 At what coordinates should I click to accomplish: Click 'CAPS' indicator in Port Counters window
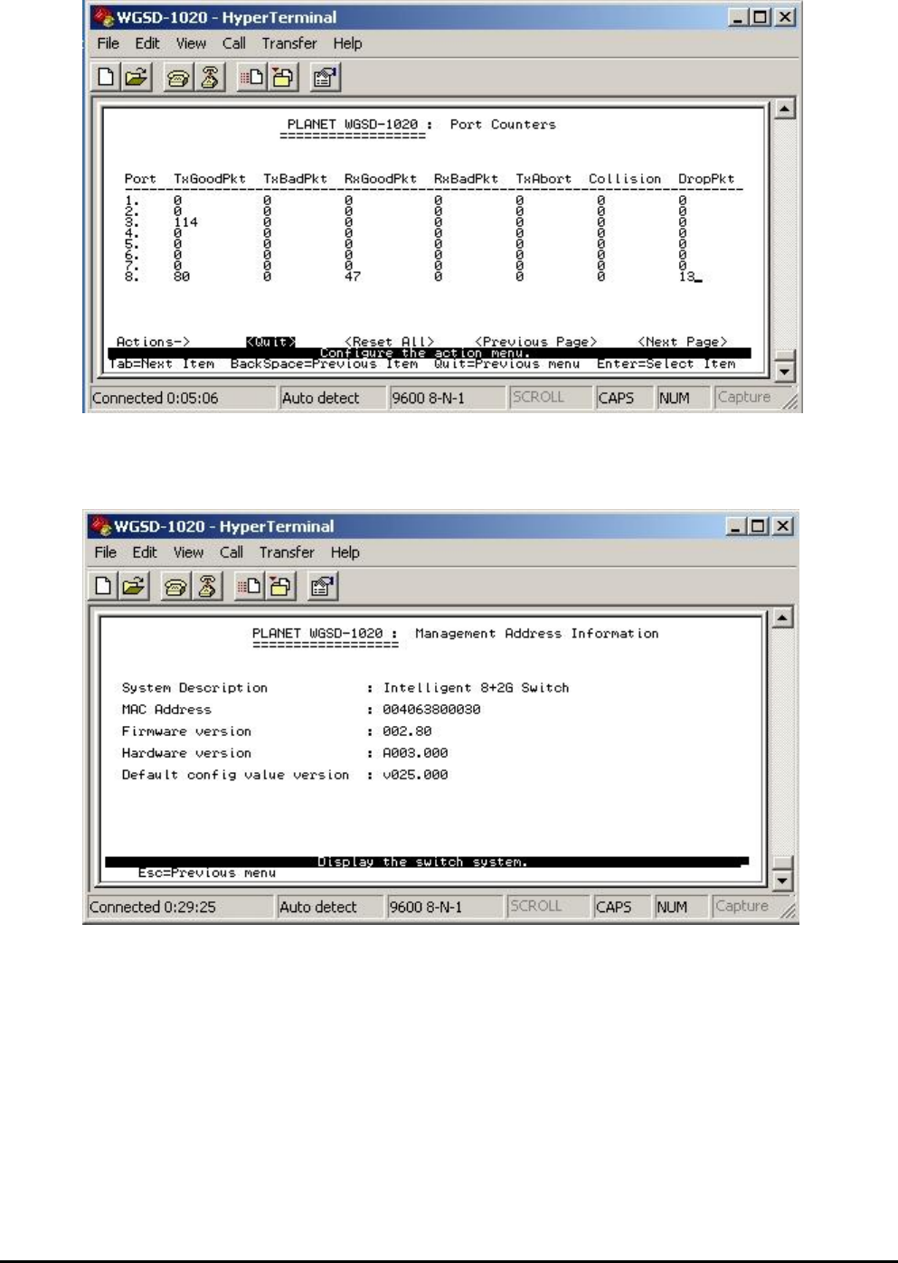click(616, 398)
